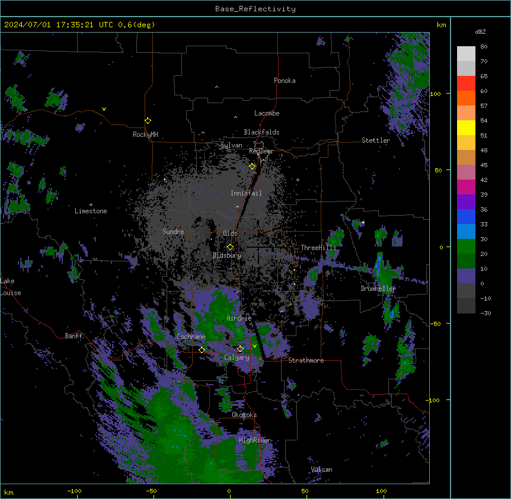Screen dimensions: 511x499
Task: Click the Banff town label
Action: 74,336
